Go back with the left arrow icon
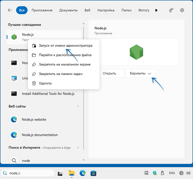Image resolution: width=193 pixels, height=179 pixels. click(x=10, y=10)
